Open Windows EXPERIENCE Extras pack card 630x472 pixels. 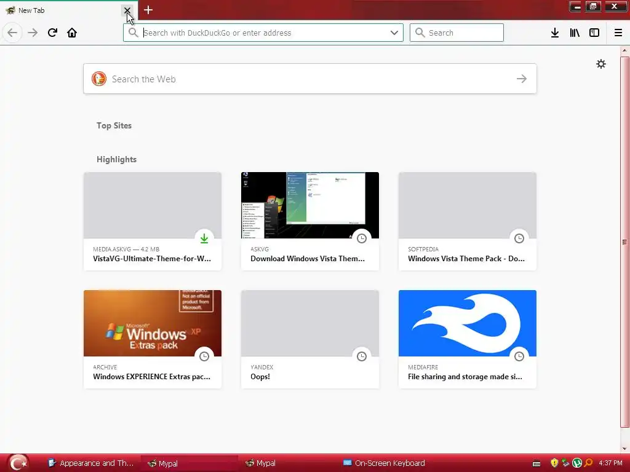(153, 339)
